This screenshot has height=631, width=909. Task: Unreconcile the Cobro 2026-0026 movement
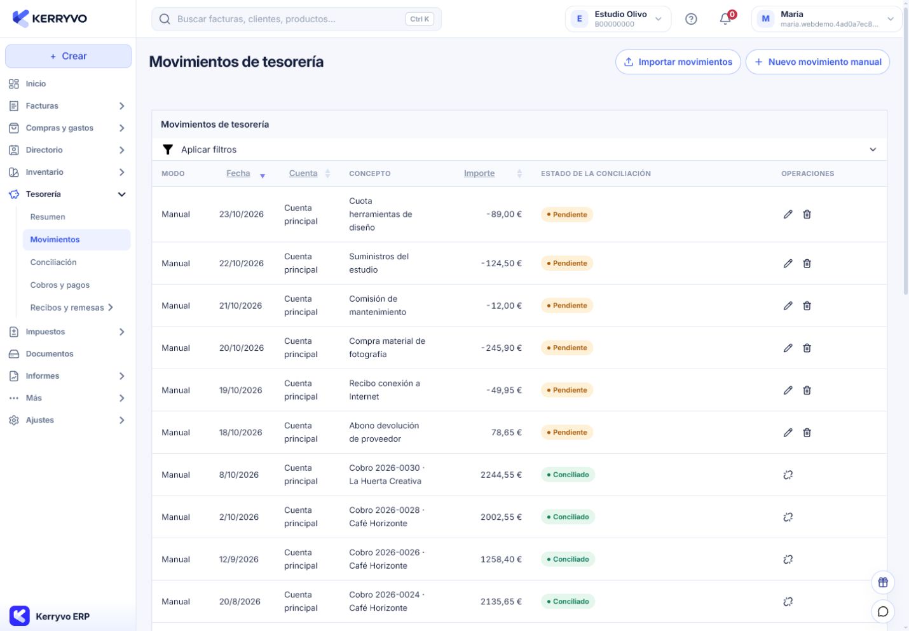[x=788, y=559]
